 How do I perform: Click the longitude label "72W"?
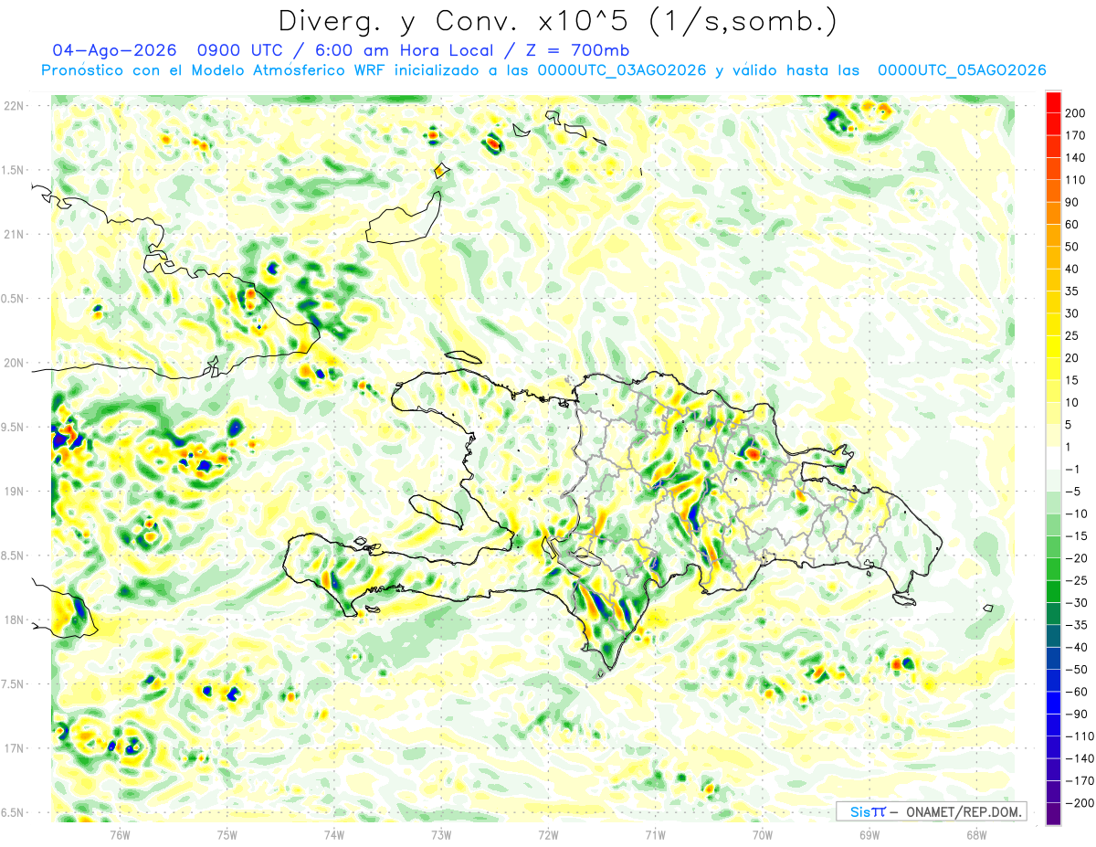(x=548, y=834)
